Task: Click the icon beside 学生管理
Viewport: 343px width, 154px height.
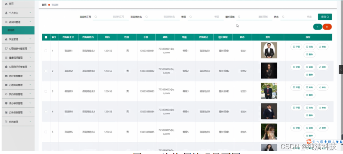Action: pos(6,39)
